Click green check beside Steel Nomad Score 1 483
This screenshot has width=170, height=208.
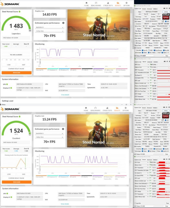19,12
